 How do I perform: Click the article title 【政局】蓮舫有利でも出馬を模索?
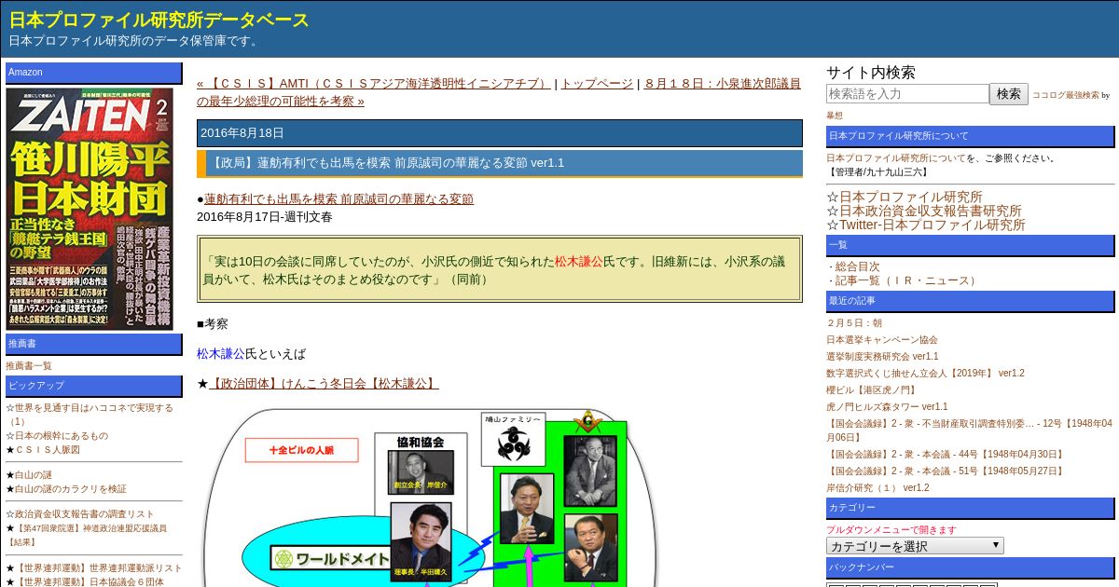tap(500, 163)
